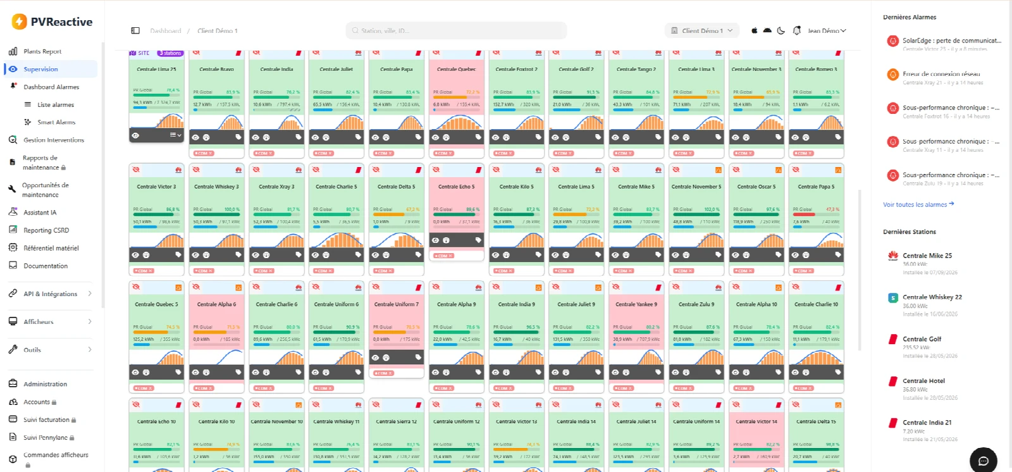Click Voir toutes les alarmes link

pos(918,204)
